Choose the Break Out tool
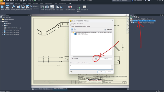 click(x=52, y=8)
